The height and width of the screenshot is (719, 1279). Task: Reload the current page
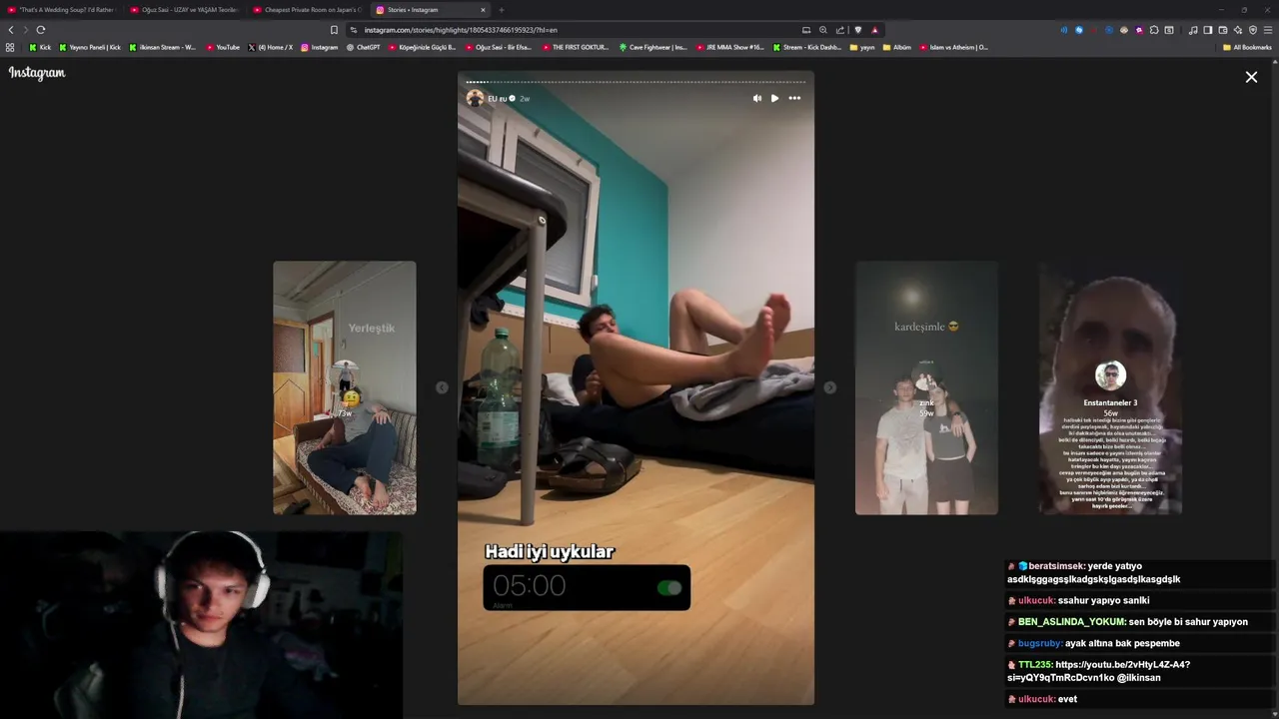tap(41, 30)
